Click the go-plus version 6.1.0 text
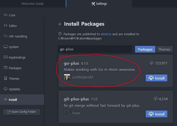177x126 pixels. coord(84,64)
